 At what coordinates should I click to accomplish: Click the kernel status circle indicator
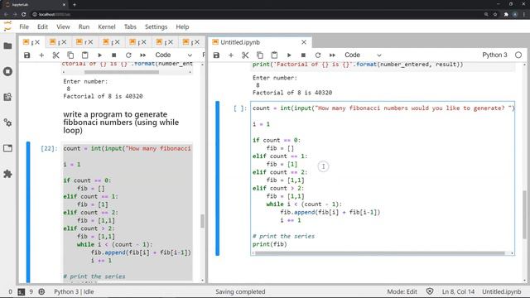(x=518, y=55)
